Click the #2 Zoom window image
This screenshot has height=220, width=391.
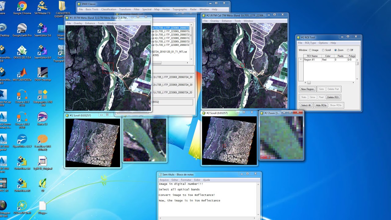[x=281, y=138]
